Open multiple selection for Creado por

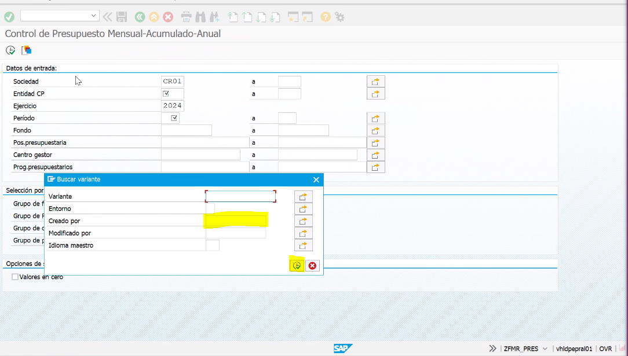tap(303, 221)
